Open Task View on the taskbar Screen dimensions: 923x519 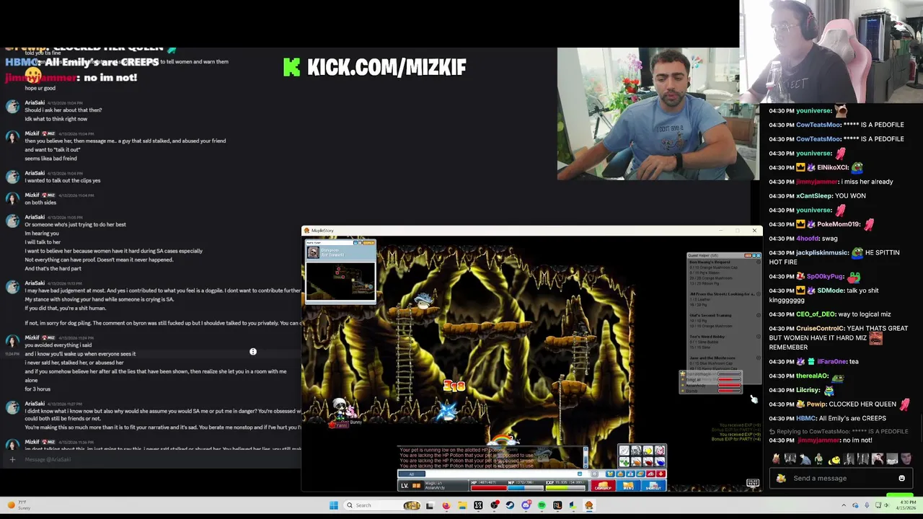pyautogui.click(x=430, y=505)
